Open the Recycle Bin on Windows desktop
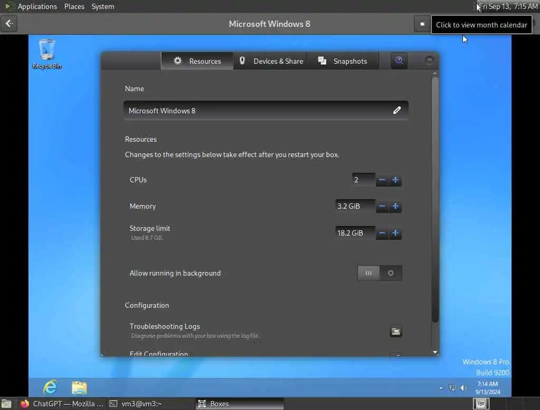 pos(47,54)
